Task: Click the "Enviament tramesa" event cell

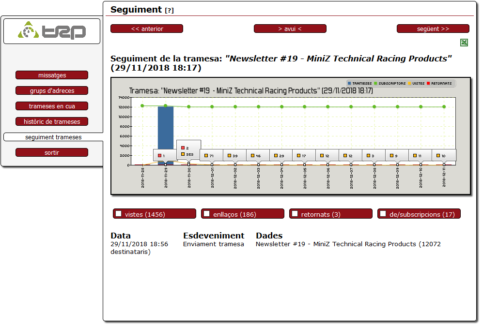Action: point(214,244)
